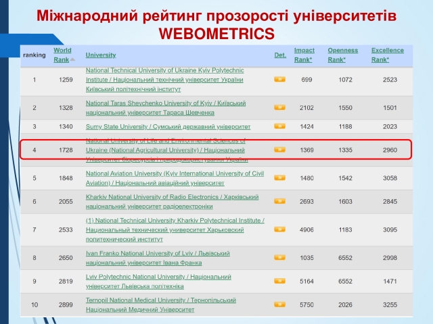433x324 pixels.
Task: Open details icon for Kyiv Polytechnic Institute row
Action: click(279, 80)
